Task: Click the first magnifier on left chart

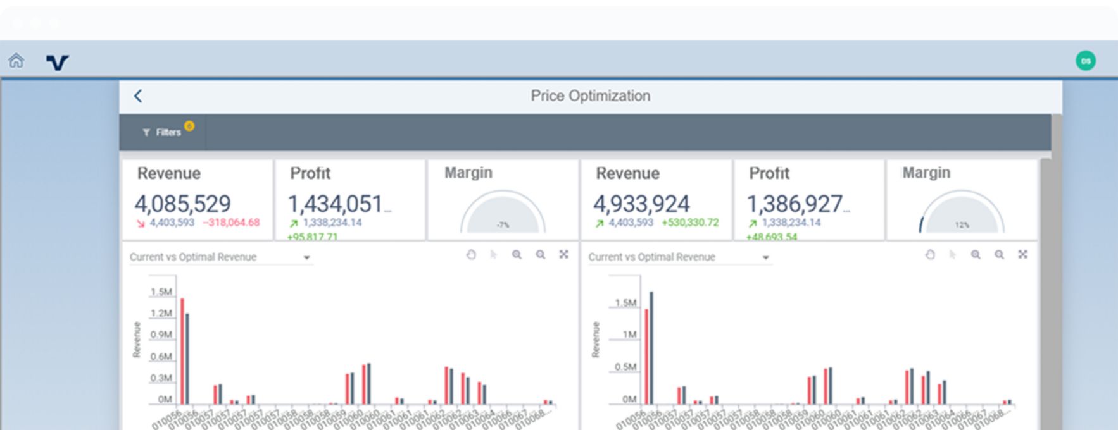Action: click(517, 255)
